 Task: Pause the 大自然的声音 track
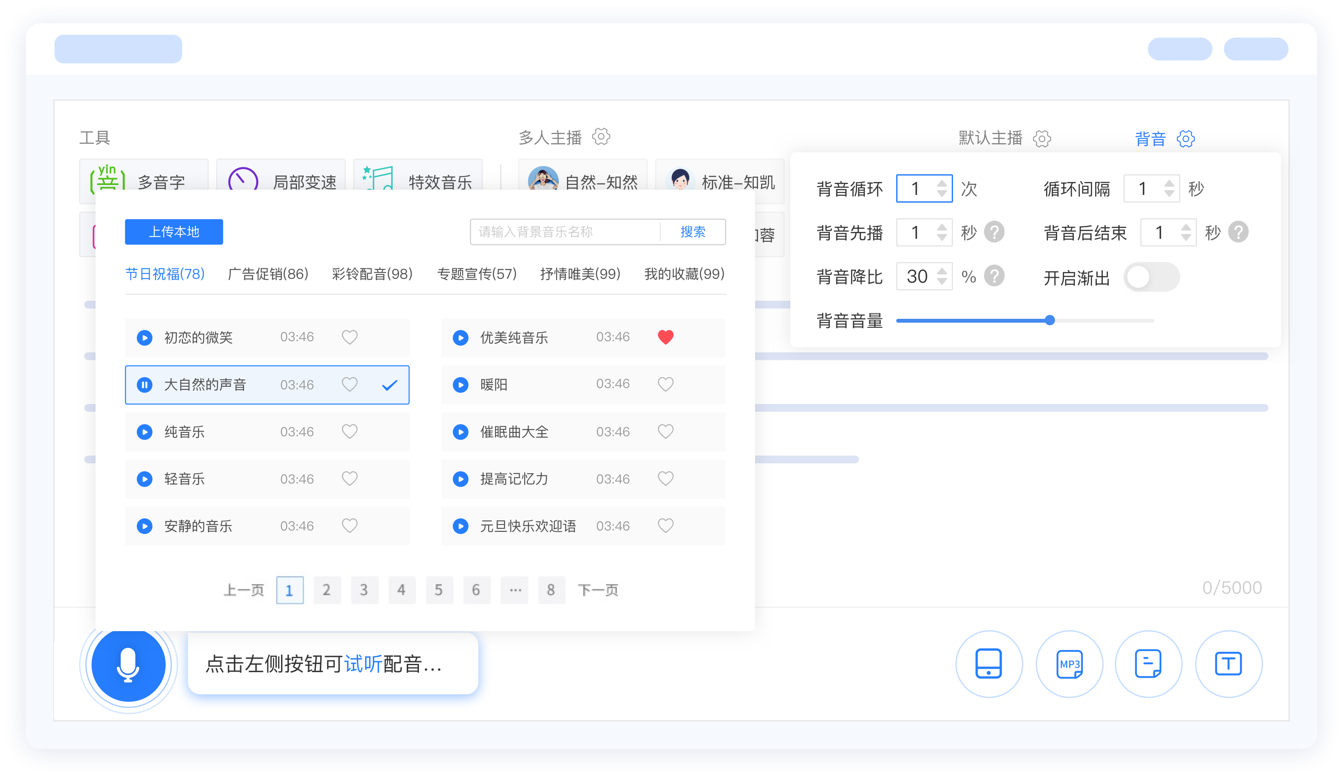145,385
